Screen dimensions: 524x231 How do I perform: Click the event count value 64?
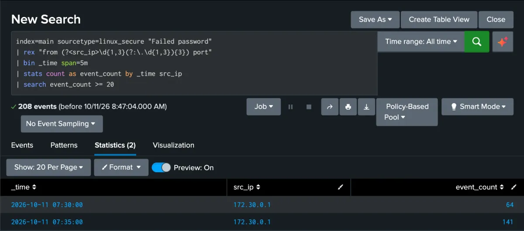[510, 205]
